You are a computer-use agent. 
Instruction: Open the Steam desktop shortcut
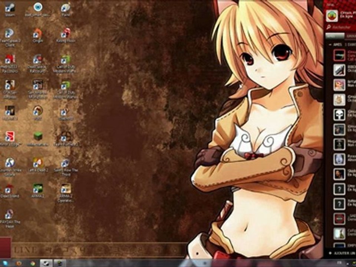[10, 10]
